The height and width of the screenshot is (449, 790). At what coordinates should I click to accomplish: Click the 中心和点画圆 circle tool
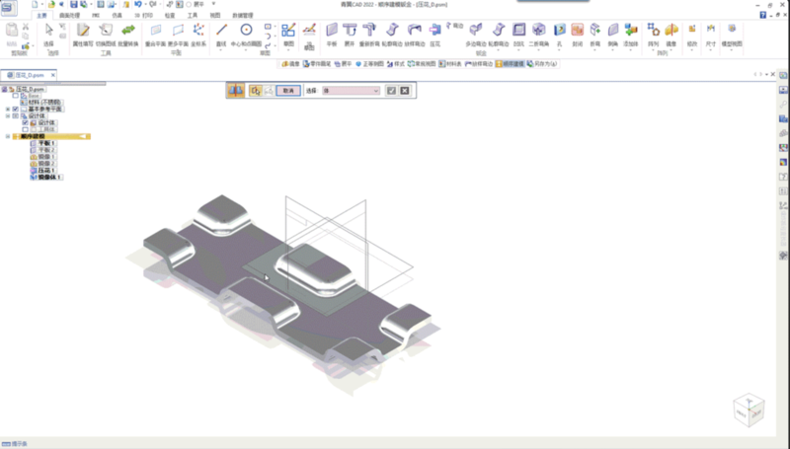(x=247, y=34)
